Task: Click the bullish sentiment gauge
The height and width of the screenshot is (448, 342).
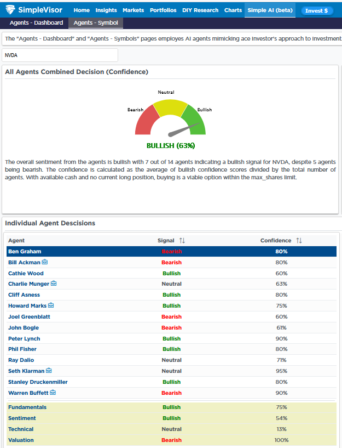Action: pyautogui.click(x=170, y=118)
